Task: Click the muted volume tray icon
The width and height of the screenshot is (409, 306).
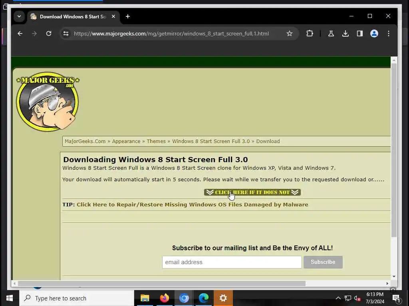Action: point(357,298)
